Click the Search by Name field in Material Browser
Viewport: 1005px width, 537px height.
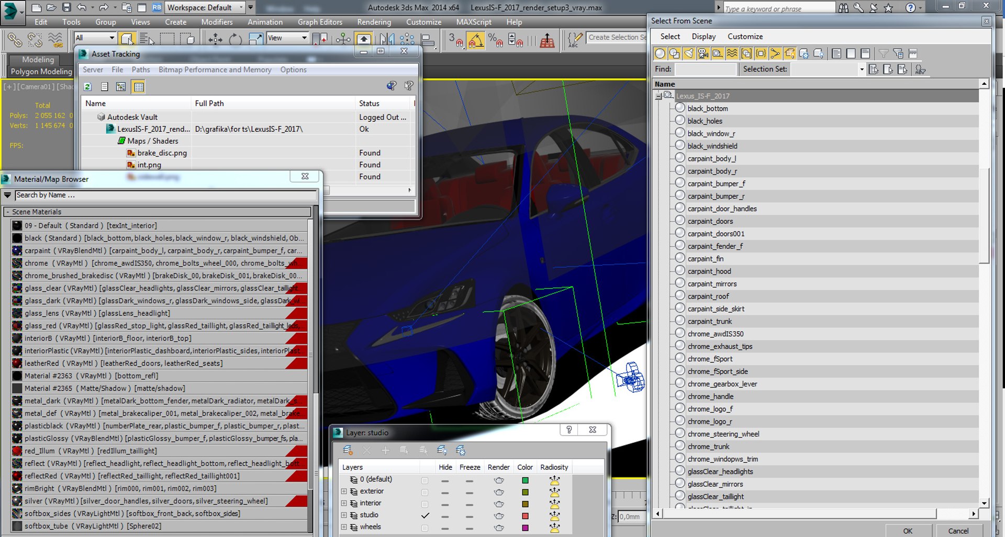[x=165, y=195]
